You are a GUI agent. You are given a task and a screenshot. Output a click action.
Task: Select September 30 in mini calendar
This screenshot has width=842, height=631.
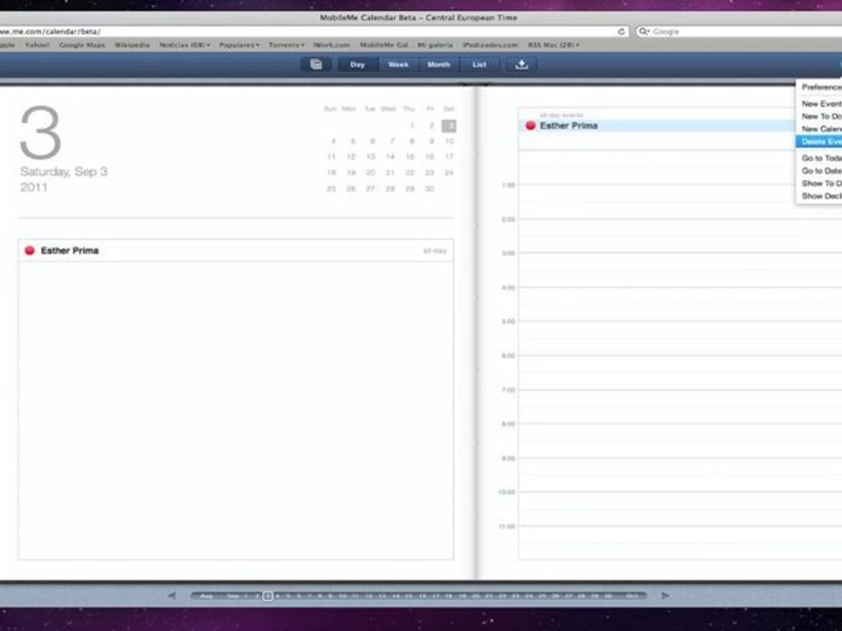(x=430, y=189)
